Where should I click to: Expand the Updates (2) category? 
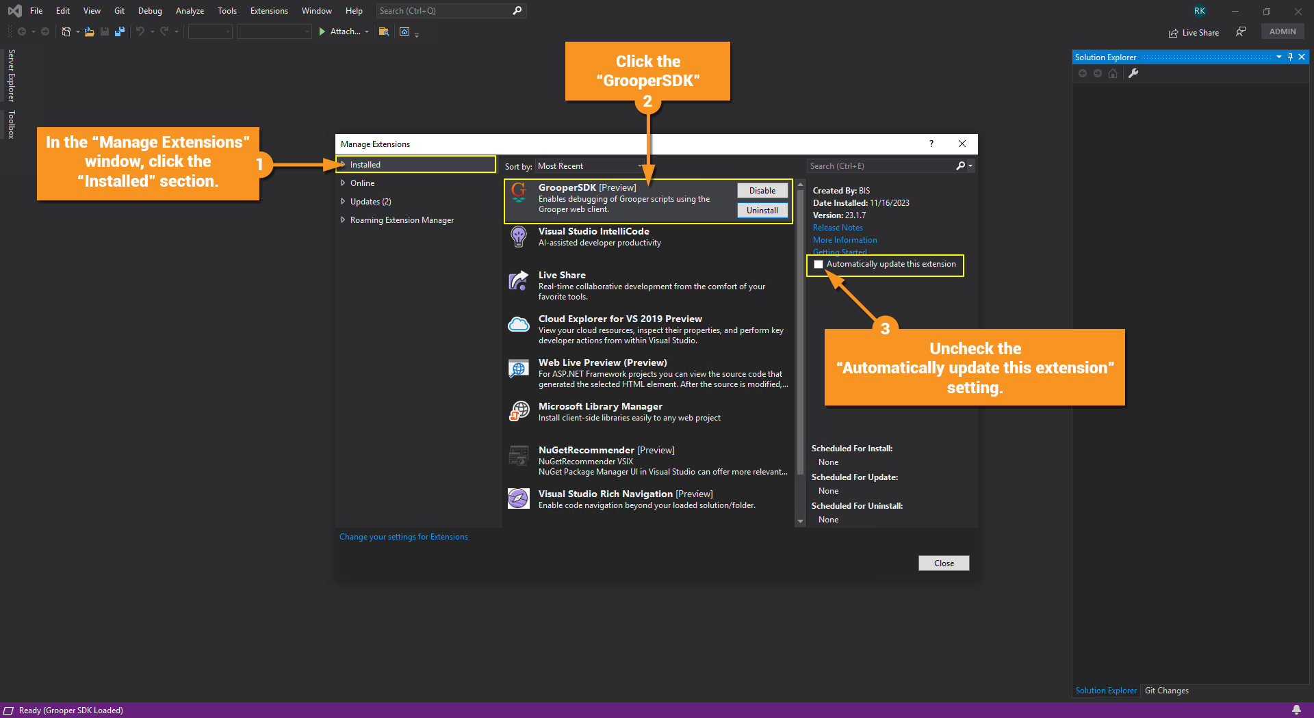pyautogui.click(x=343, y=202)
